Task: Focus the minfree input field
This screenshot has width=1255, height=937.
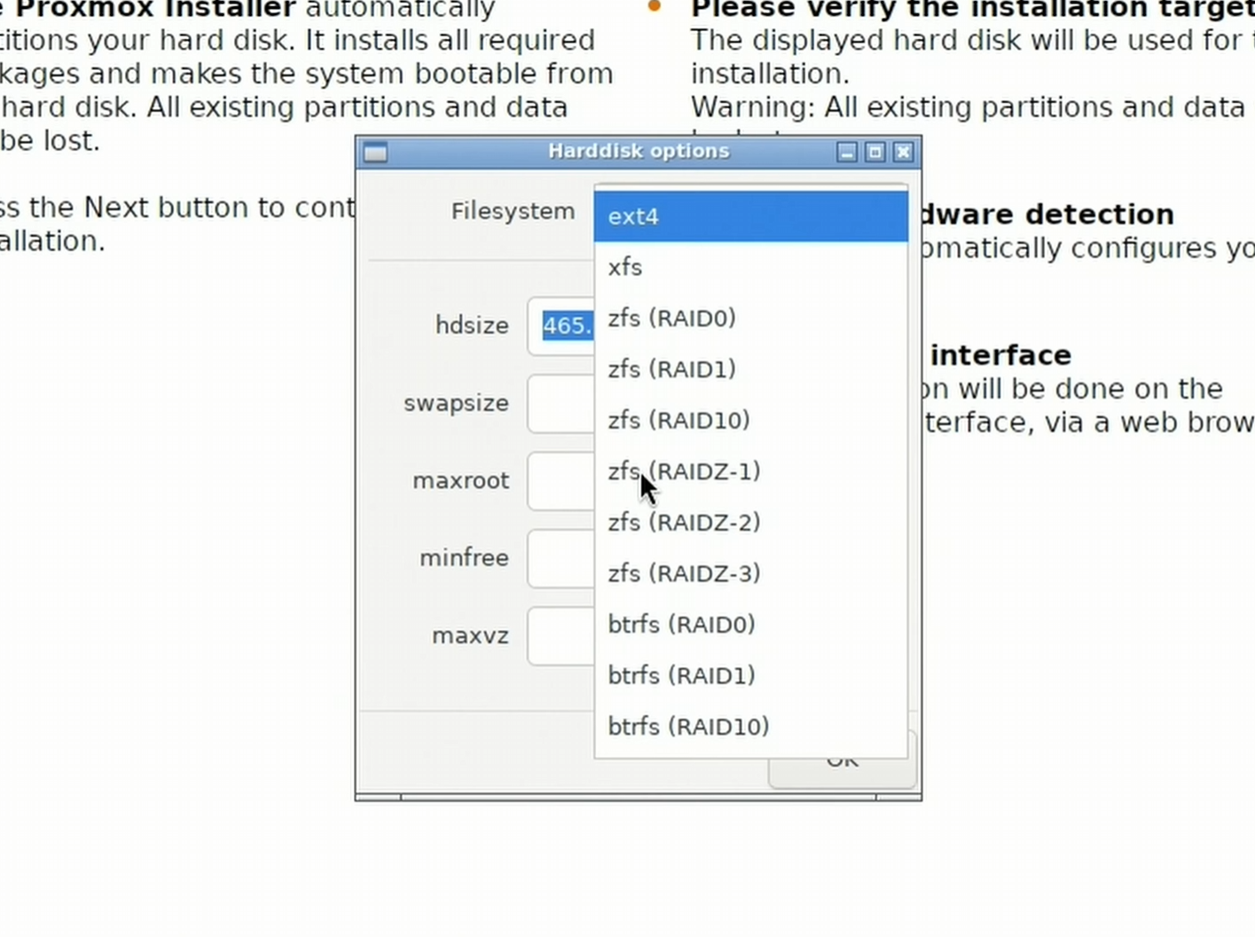Action: coord(561,558)
